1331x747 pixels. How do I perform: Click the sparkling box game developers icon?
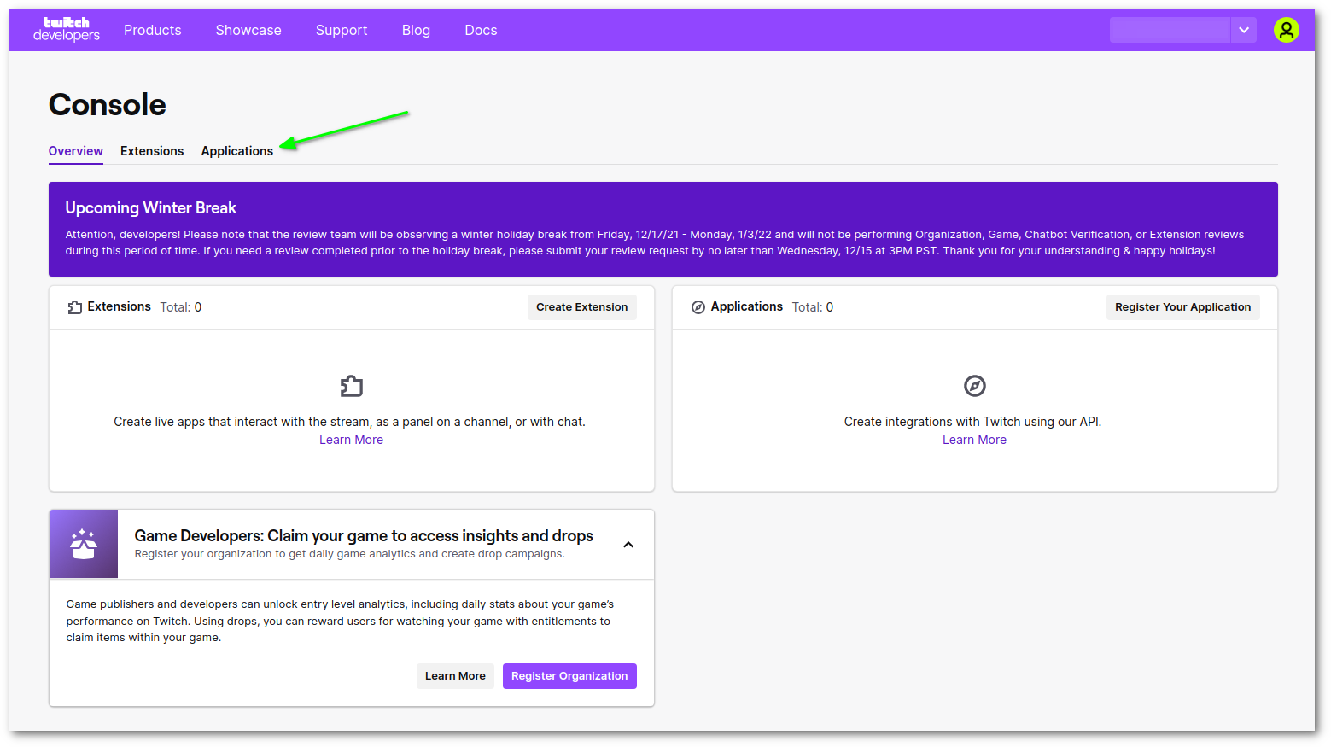click(84, 544)
